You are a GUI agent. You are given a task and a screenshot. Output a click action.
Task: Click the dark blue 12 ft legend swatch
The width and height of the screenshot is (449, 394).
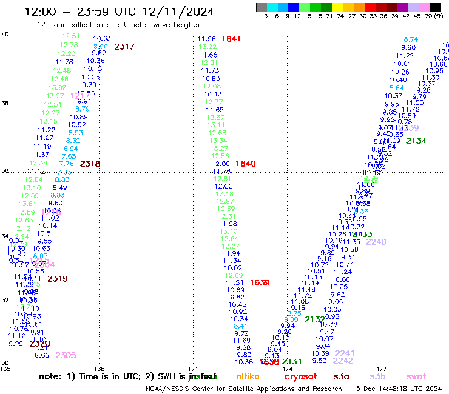[294, 7]
